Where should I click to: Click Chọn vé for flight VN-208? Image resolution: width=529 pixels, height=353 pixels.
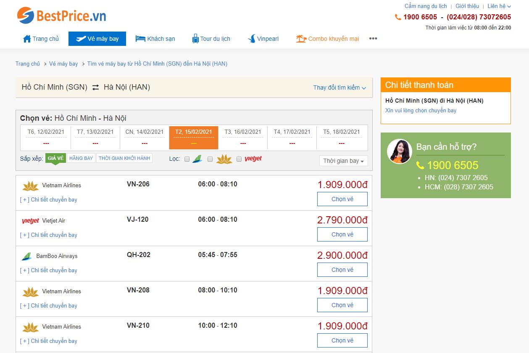[x=342, y=305]
